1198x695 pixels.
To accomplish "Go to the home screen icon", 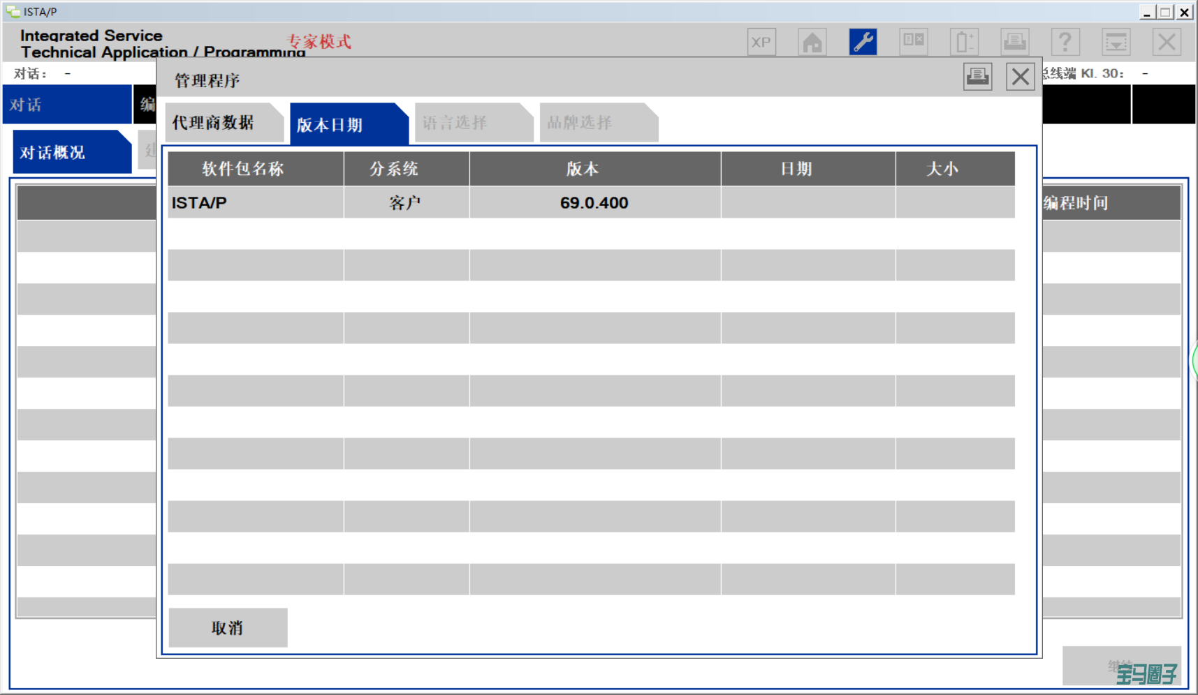I will (812, 43).
